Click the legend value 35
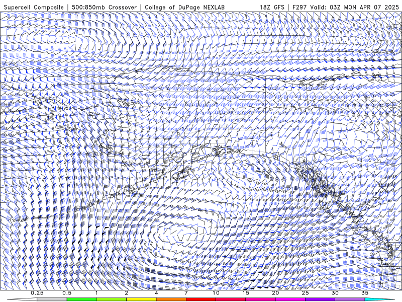This screenshot has width=402, height=302. [x=365, y=293]
